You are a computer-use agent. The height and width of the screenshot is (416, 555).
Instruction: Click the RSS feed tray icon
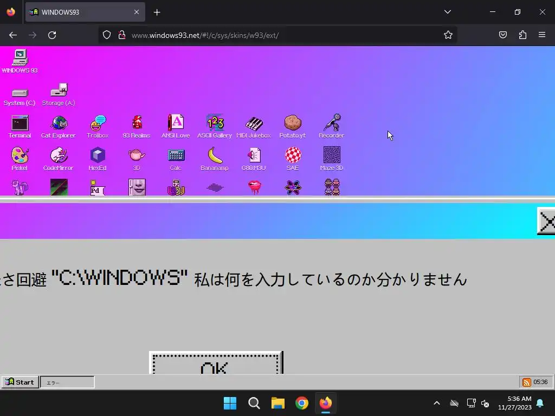click(527, 382)
